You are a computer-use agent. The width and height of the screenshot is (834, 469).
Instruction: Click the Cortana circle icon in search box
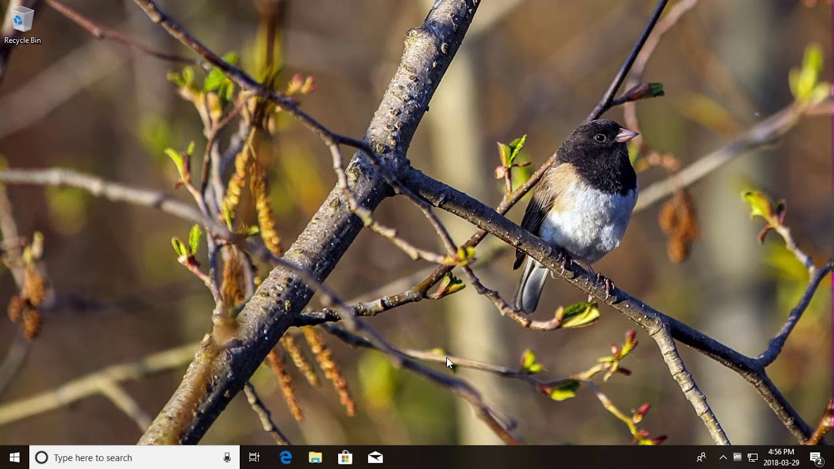tap(41, 457)
